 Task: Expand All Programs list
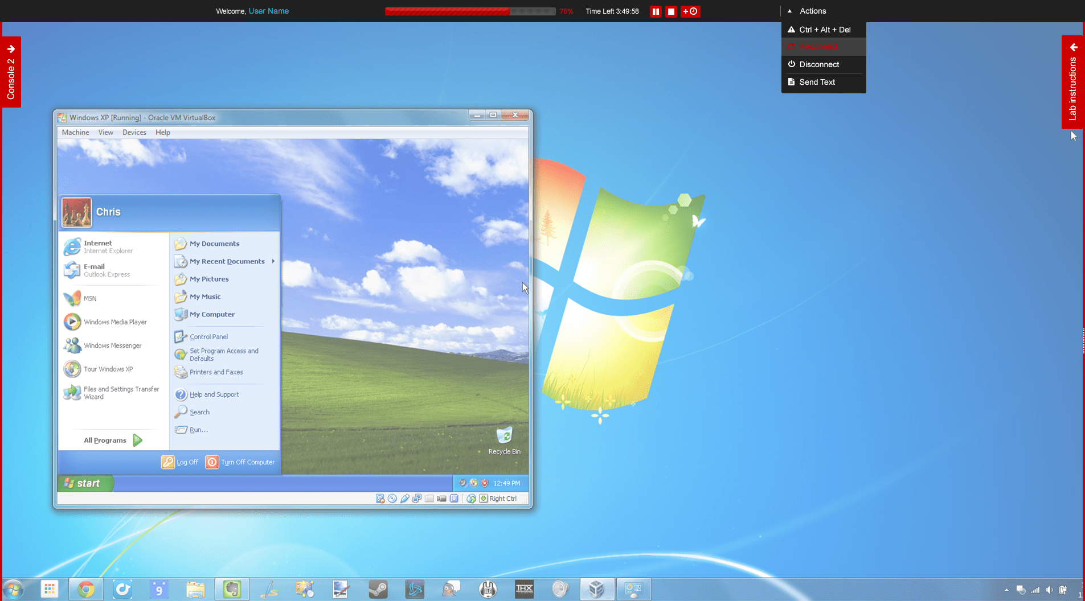tap(113, 440)
